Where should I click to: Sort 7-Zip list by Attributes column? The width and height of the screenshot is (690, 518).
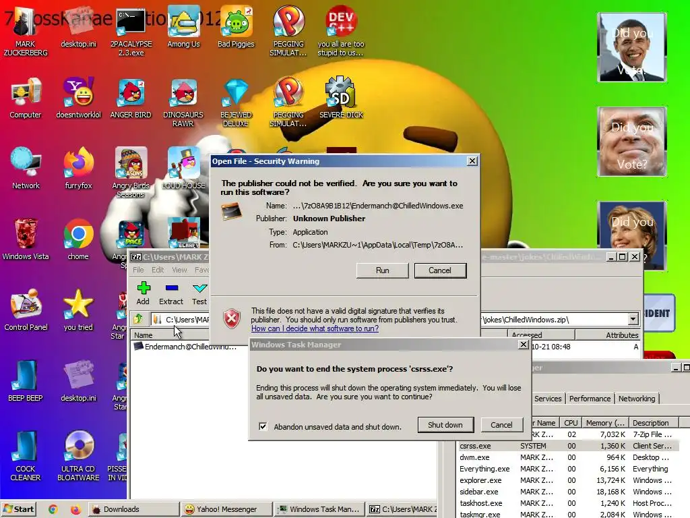608,335
